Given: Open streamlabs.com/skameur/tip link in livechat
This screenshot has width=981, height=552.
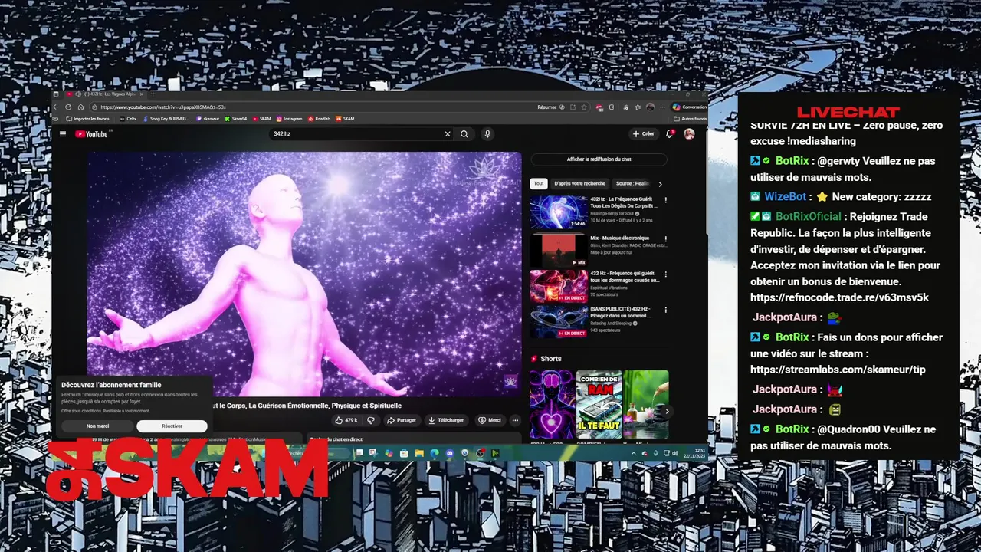Looking at the screenshot, I should (x=838, y=370).
